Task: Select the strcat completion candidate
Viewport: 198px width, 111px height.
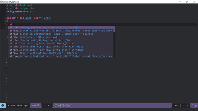Action: coord(61,27)
